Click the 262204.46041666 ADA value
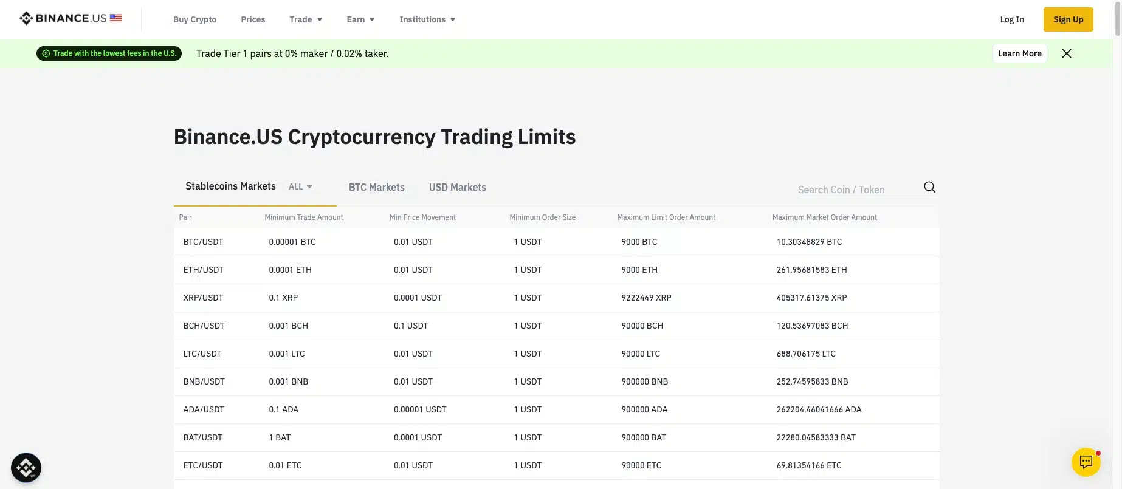 819,409
